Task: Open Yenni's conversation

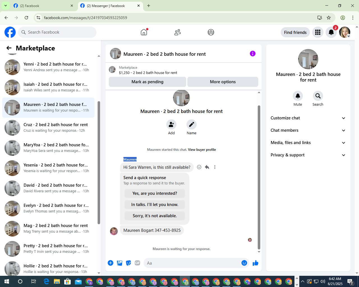Action: (x=48, y=67)
